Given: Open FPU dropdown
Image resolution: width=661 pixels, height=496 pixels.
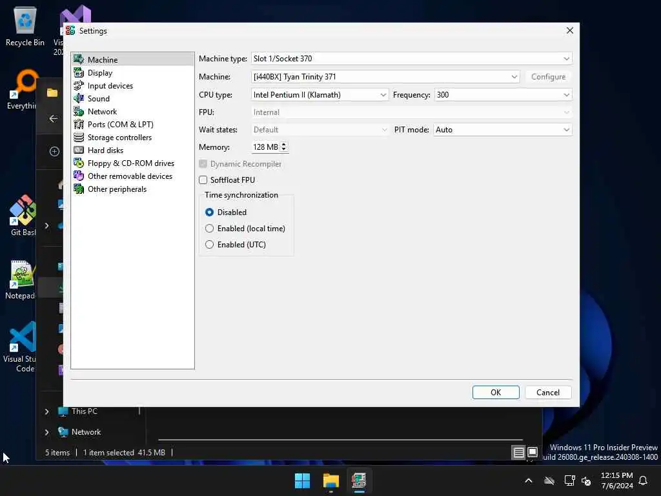Looking at the screenshot, I should (x=411, y=112).
